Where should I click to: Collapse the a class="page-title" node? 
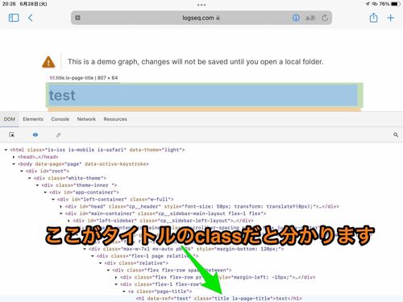tap(124, 292)
